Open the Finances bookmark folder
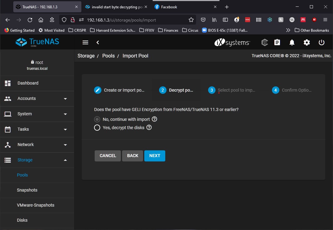 [x=168, y=30]
